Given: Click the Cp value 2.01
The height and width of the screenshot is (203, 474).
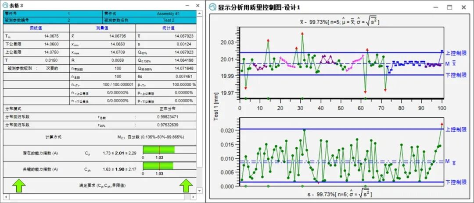Looking at the screenshot, I should [x=119, y=153].
